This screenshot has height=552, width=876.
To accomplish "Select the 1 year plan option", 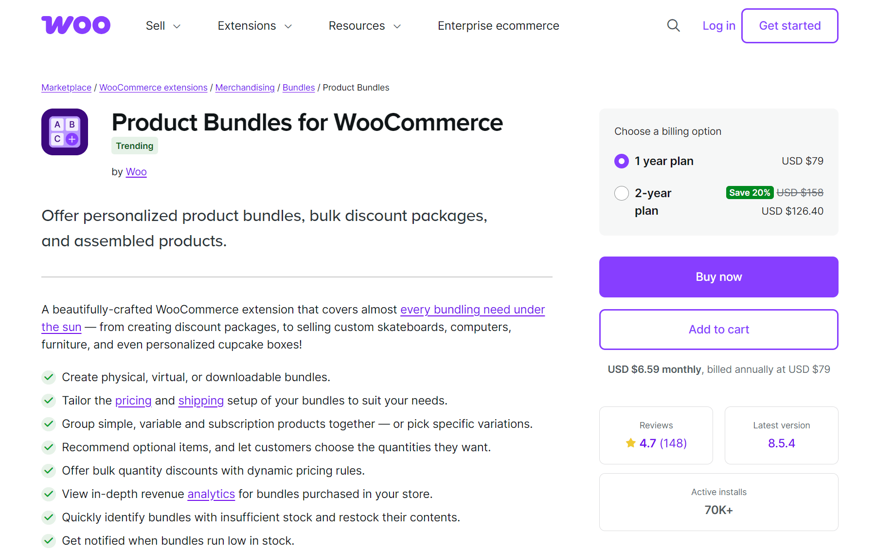I will click(621, 161).
